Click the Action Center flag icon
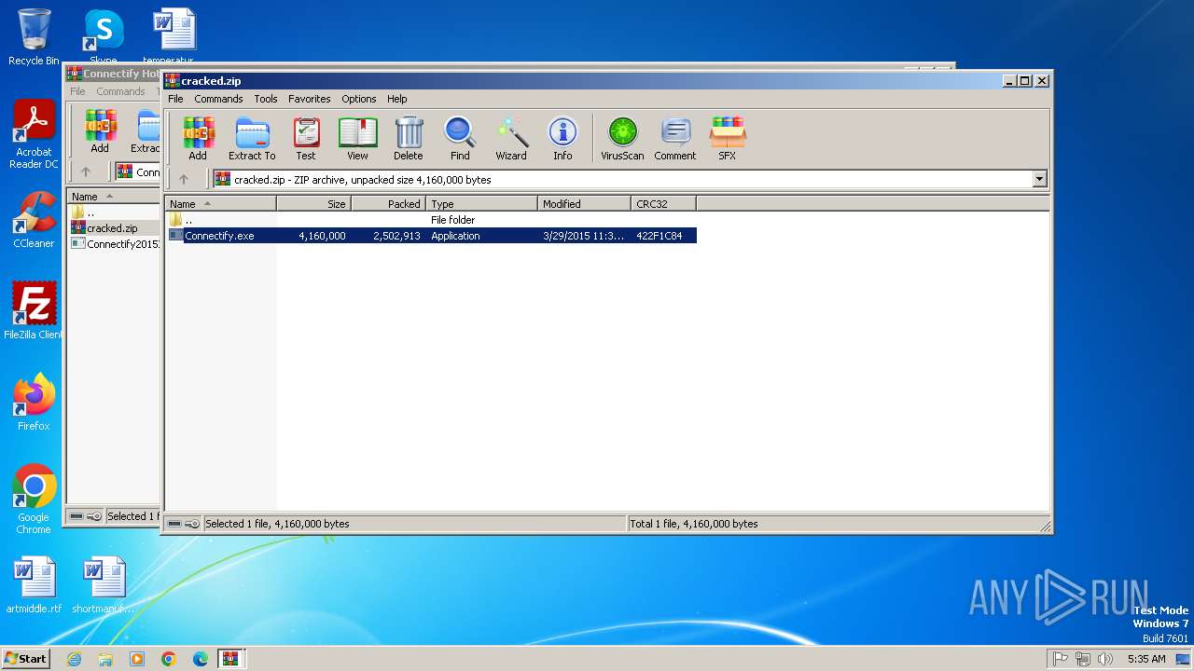This screenshot has width=1194, height=671. 1061,659
